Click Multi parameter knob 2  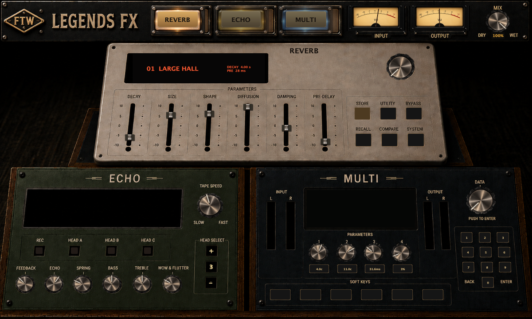[346, 252]
